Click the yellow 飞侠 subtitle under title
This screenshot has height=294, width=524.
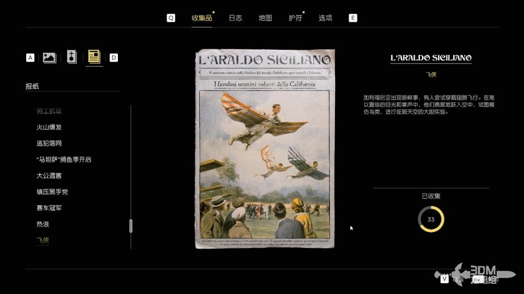point(431,75)
